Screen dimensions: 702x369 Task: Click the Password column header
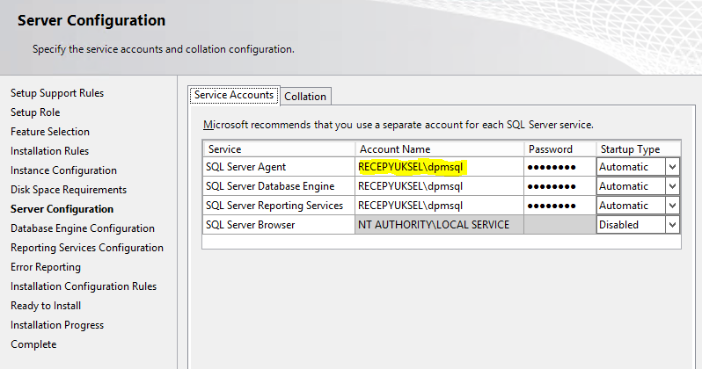tap(560, 149)
